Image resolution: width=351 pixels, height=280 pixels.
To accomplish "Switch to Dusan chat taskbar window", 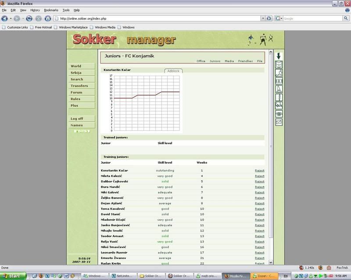I will pyautogui.click(x=264, y=276).
